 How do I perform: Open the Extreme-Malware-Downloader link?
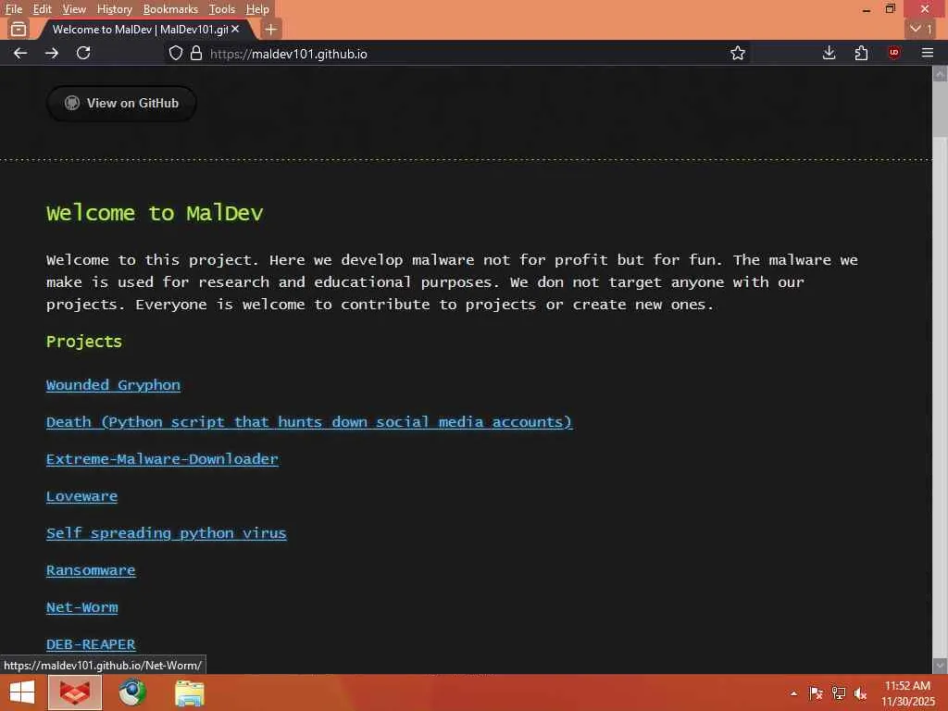pyautogui.click(x=162, y=459)
